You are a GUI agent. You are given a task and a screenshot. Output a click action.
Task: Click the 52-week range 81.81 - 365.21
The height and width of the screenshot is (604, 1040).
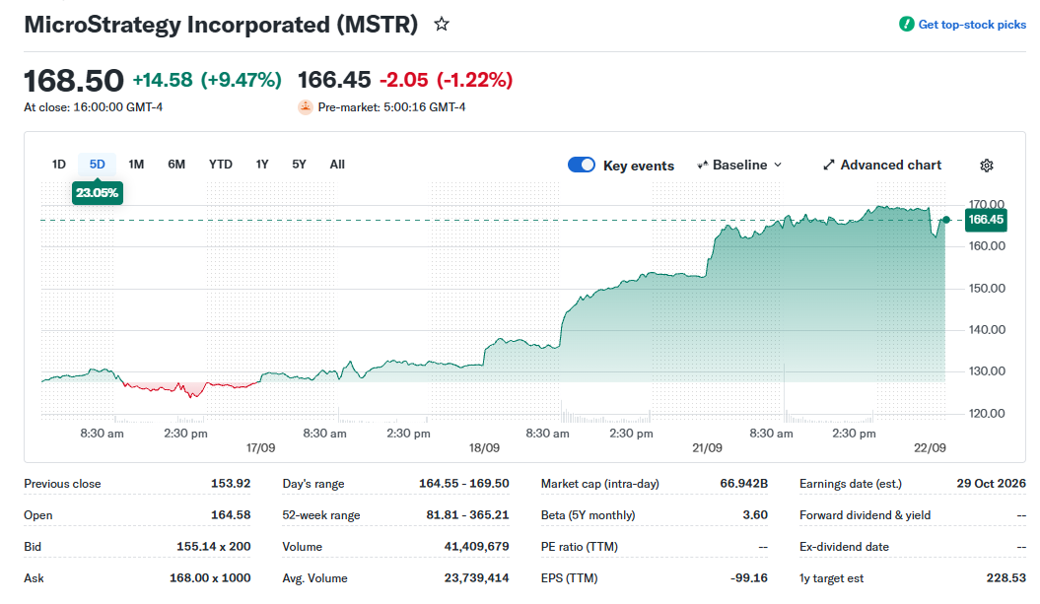click(467, 515)
